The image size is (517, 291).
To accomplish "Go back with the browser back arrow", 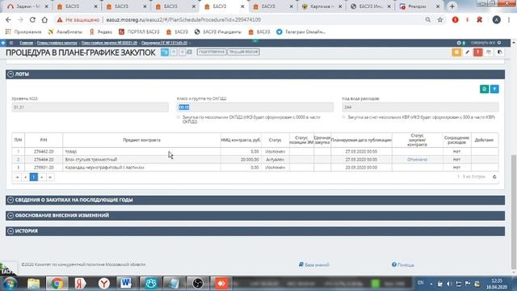I will click(x=8, y=19).
